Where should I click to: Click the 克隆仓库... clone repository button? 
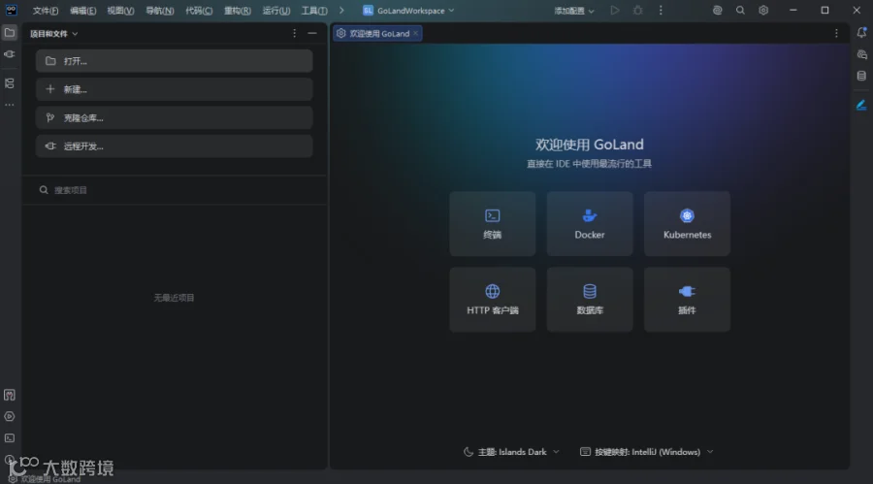[175, 118]
